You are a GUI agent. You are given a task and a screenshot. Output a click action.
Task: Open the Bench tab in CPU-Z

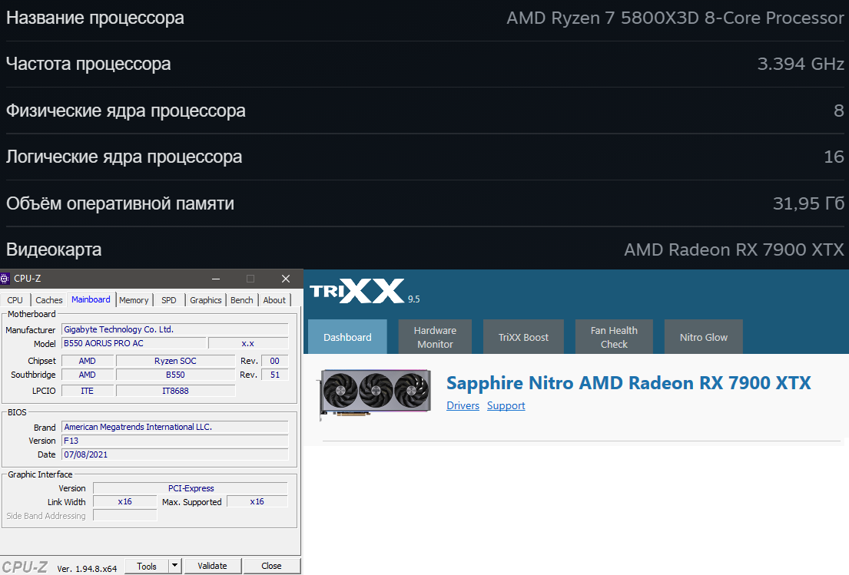click(241, 300)
